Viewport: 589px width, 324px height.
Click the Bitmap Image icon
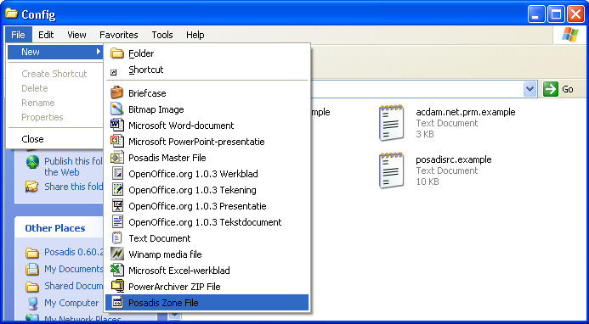(x=116, y=109)
